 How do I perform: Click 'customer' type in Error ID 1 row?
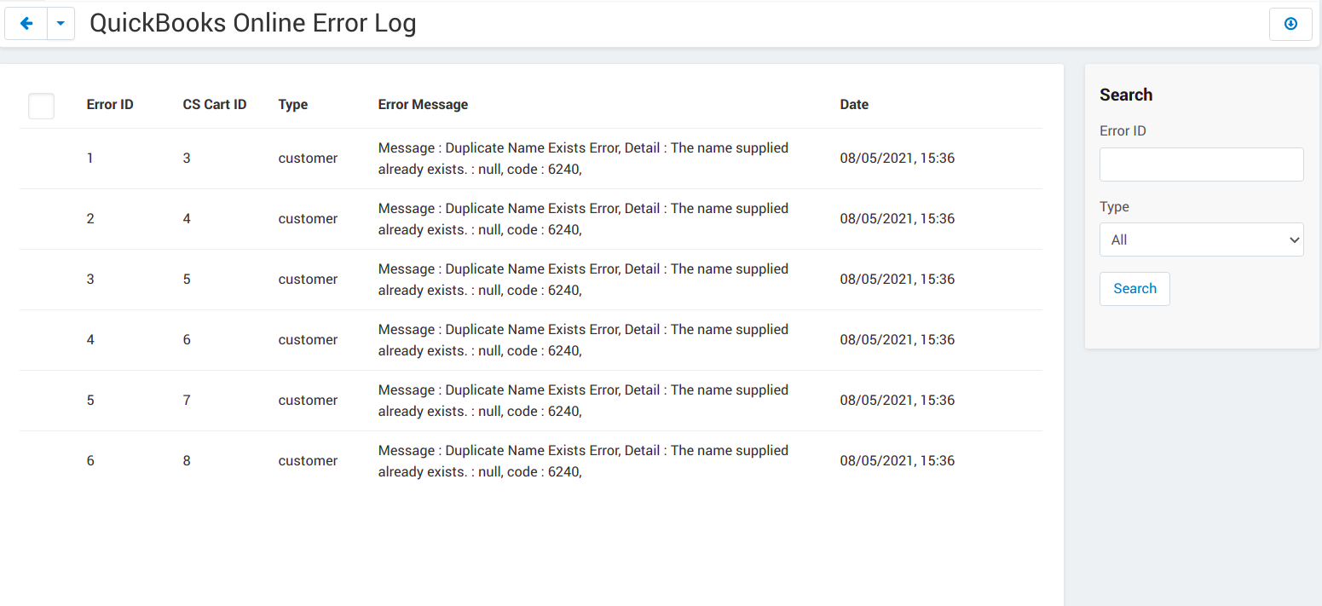(x=308, y=159)
